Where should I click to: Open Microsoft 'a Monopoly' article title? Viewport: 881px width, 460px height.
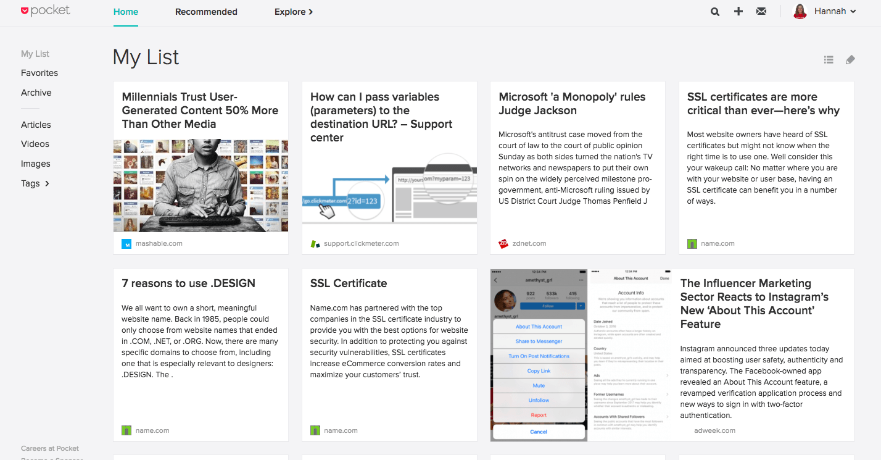click(x=572, y=104)
